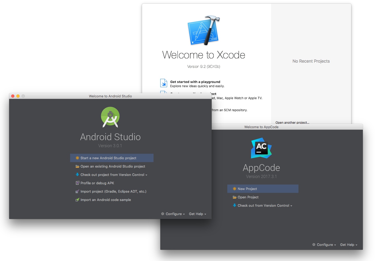Viewport: 391px width, 261px height.
Task: Click the Xcode hammer application icon
Action: 204,30
